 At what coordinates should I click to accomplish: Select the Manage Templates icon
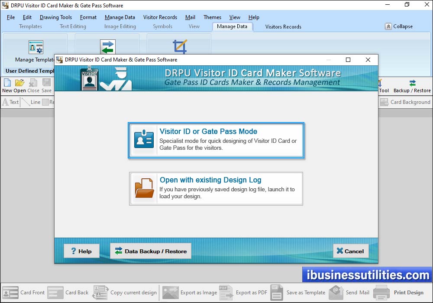tap(36, 47)
